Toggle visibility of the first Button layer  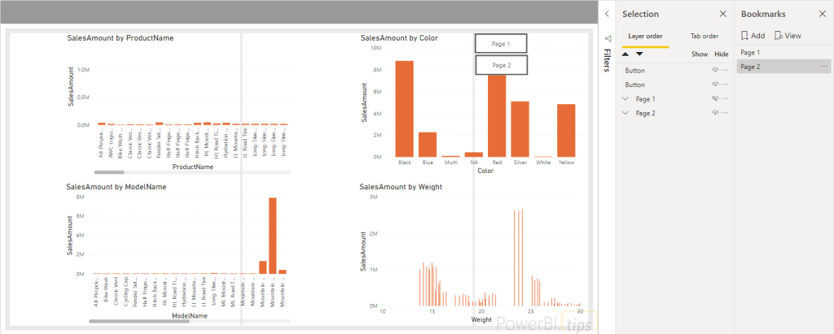(x=715, y=71)
